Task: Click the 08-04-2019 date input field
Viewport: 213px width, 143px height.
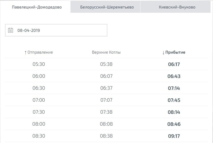Action: pyautogui.click(x=60, y=30)
